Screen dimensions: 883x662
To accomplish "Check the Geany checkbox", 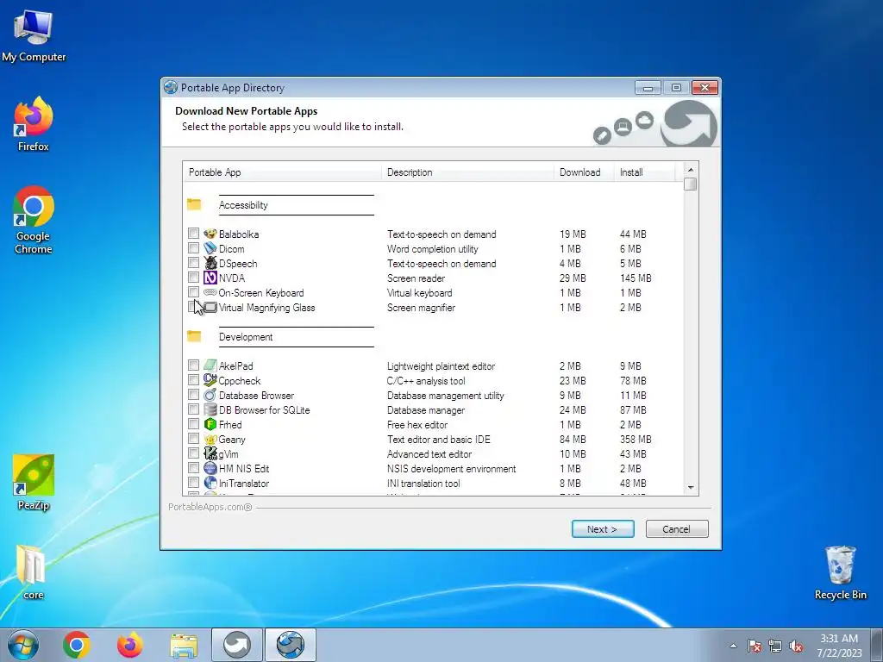I will click(193, 438).
